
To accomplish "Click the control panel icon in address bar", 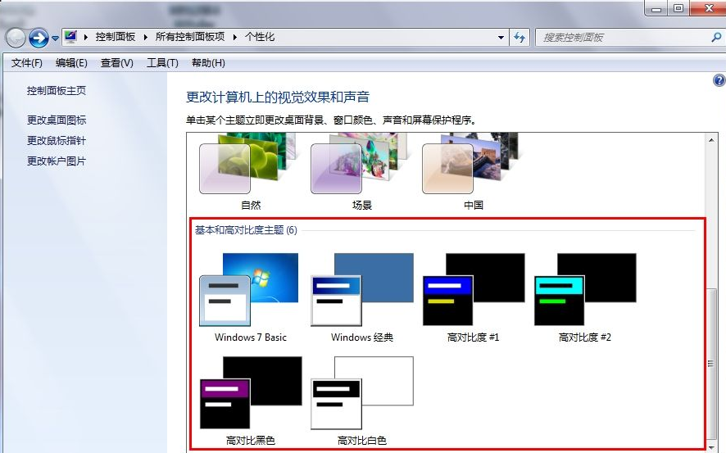I will (x=70, y=37).
